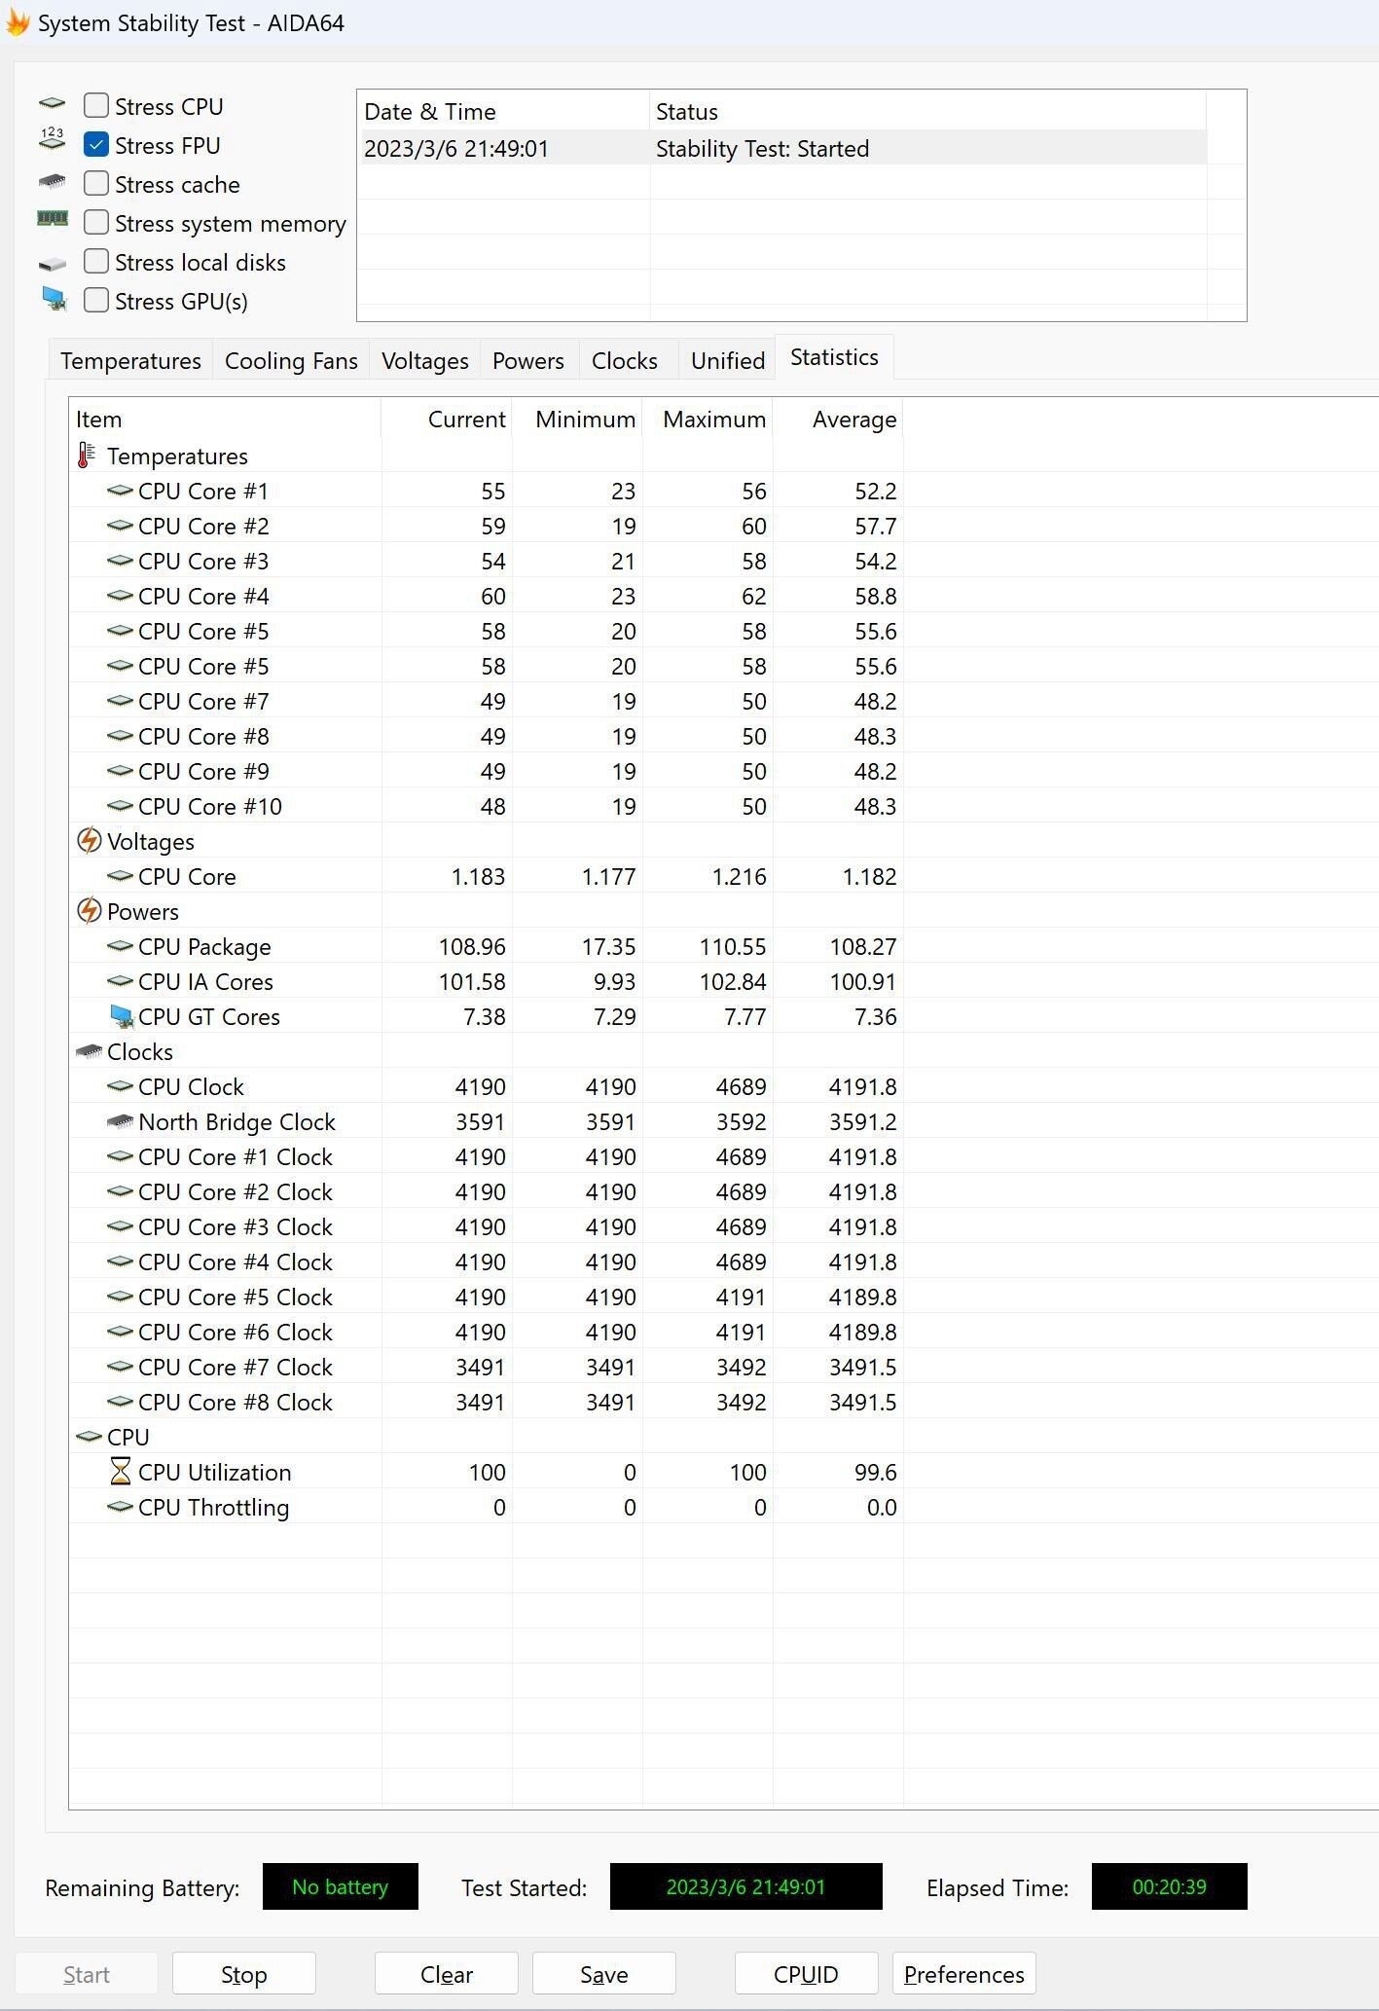Select the CPU Package power row
The width and height of the screenshot is (1379, 2011).
[204, 947]
